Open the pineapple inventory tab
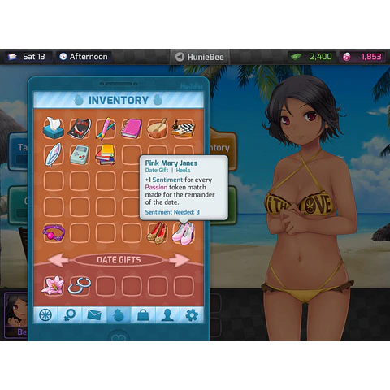Viewport: 390px width, 390px height. click(119, 315)
